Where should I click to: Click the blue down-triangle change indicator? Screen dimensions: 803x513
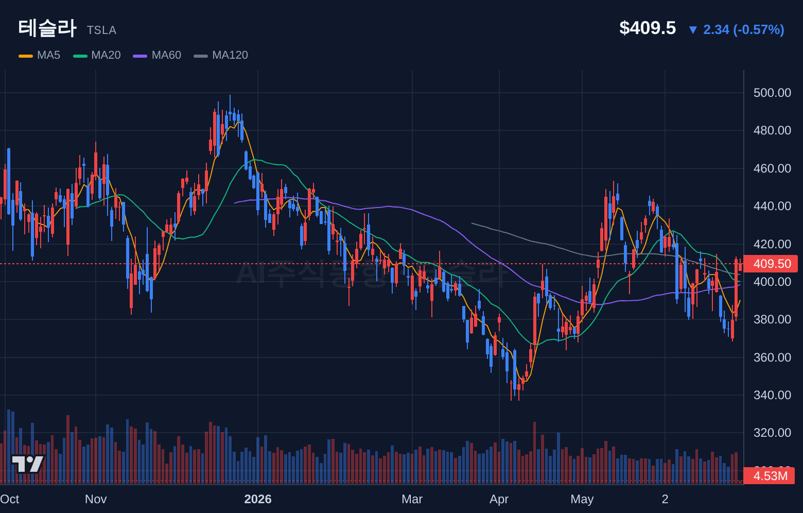click(693, 30)
